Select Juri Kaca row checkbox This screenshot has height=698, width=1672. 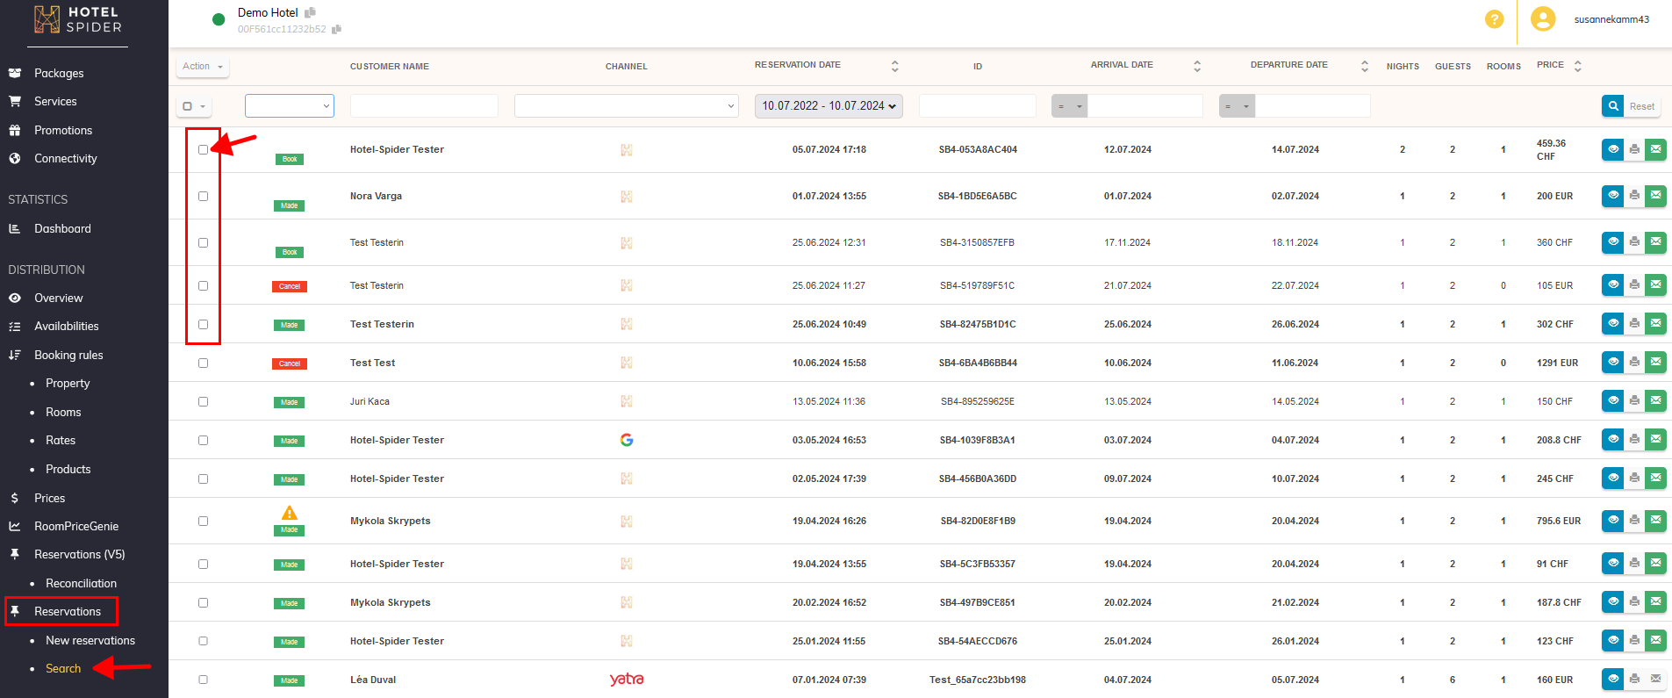click(203, 401)
